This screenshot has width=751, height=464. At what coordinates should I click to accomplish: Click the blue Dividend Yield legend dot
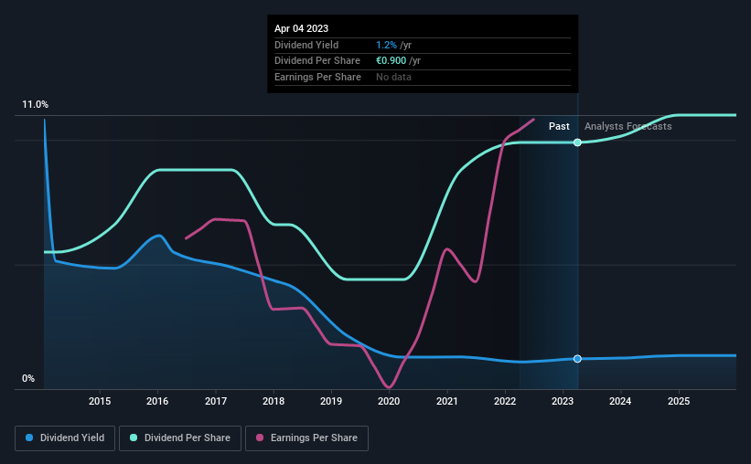[29, 438]
